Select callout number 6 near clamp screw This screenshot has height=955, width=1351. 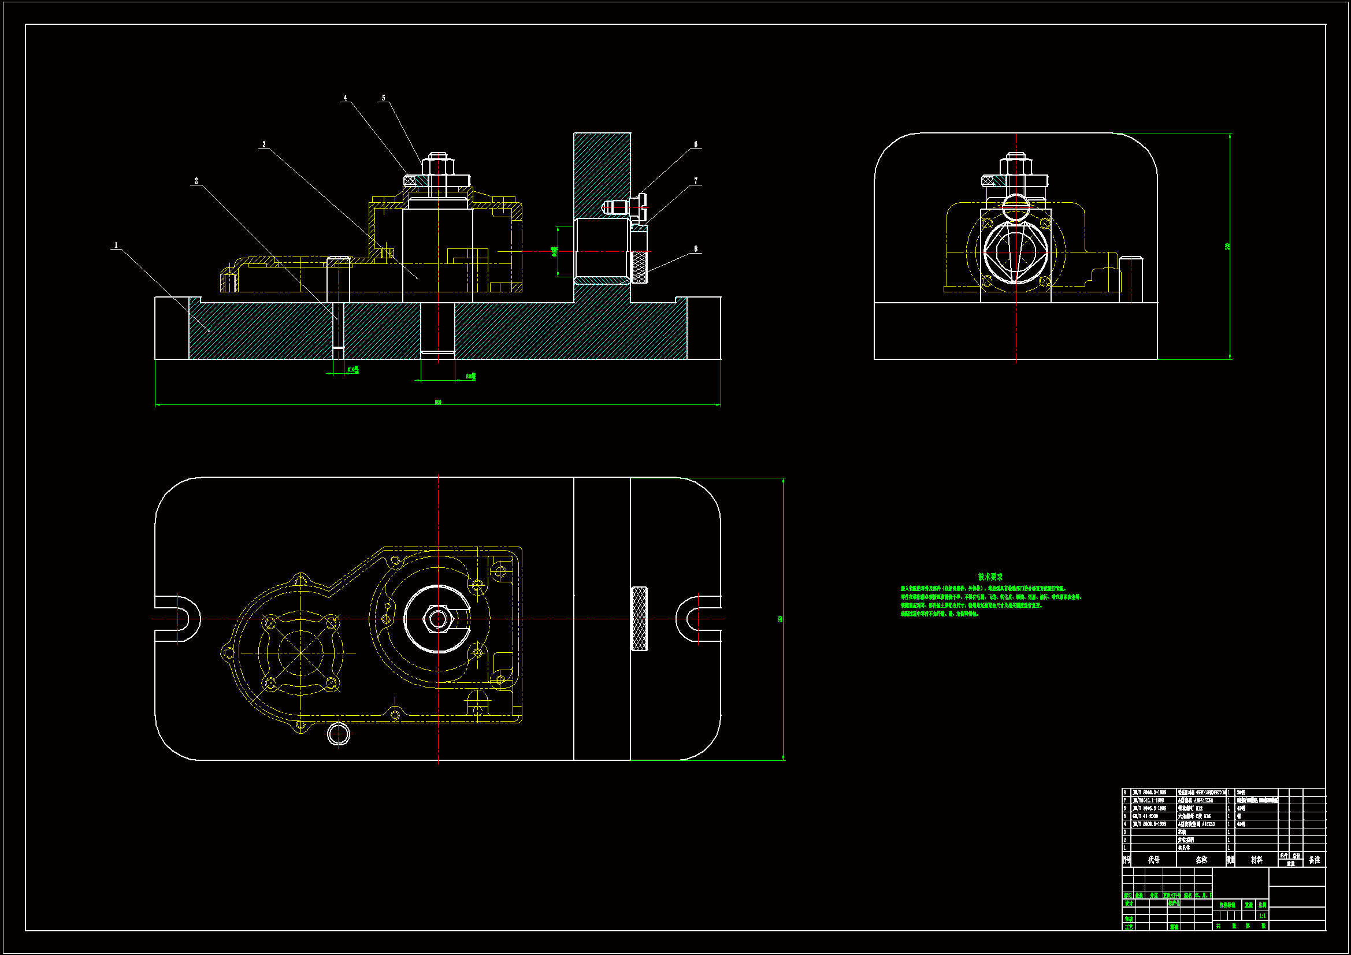(x=696, y=144)
